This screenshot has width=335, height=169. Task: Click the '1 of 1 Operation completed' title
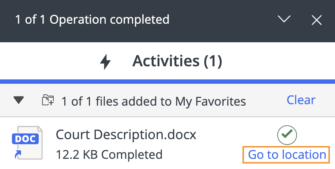[92, 19]
